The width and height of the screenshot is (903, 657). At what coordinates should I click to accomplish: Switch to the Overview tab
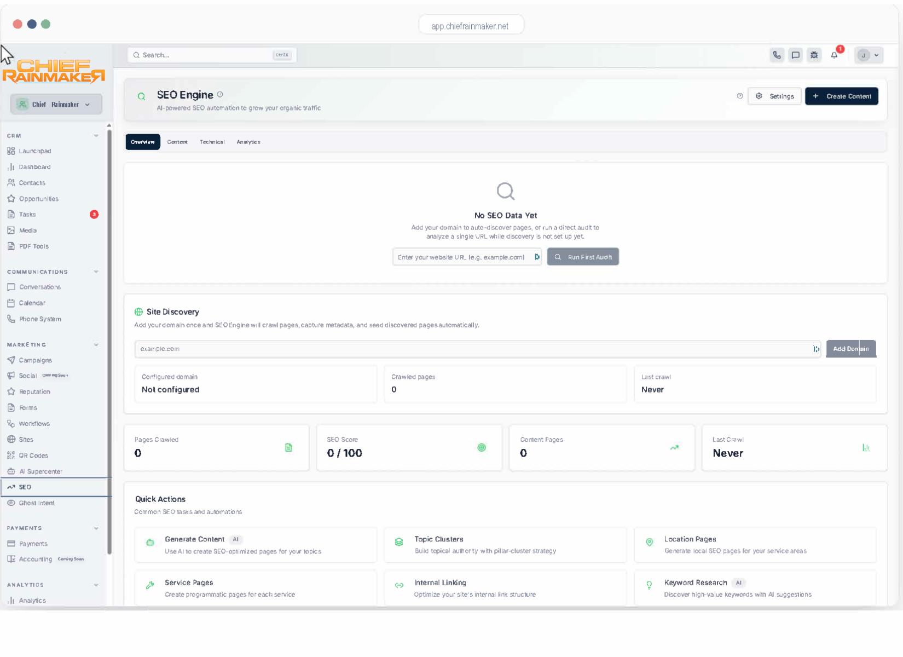143,142
